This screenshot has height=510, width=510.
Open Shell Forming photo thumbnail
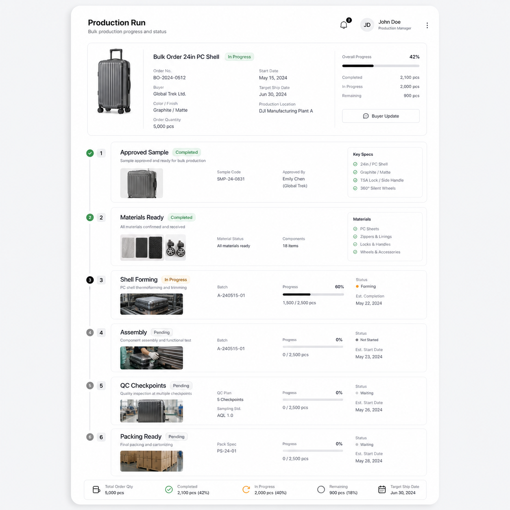tap(152, 304)
